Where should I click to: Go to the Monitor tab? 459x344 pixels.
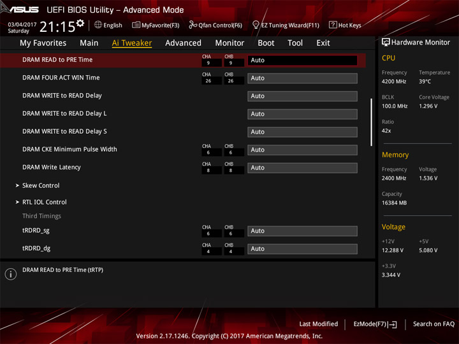229,43
